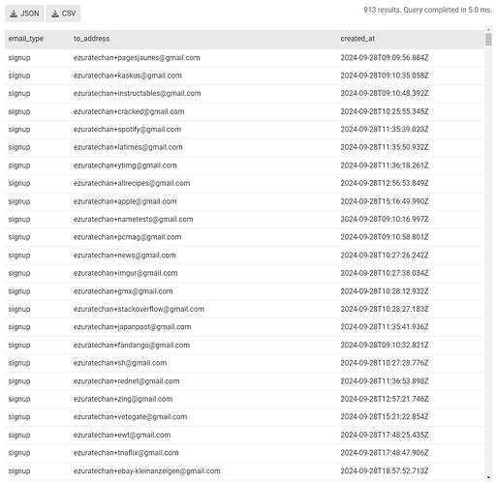Click the email_type column header
This screenshot has width=497, height=484.
point(26,39)
